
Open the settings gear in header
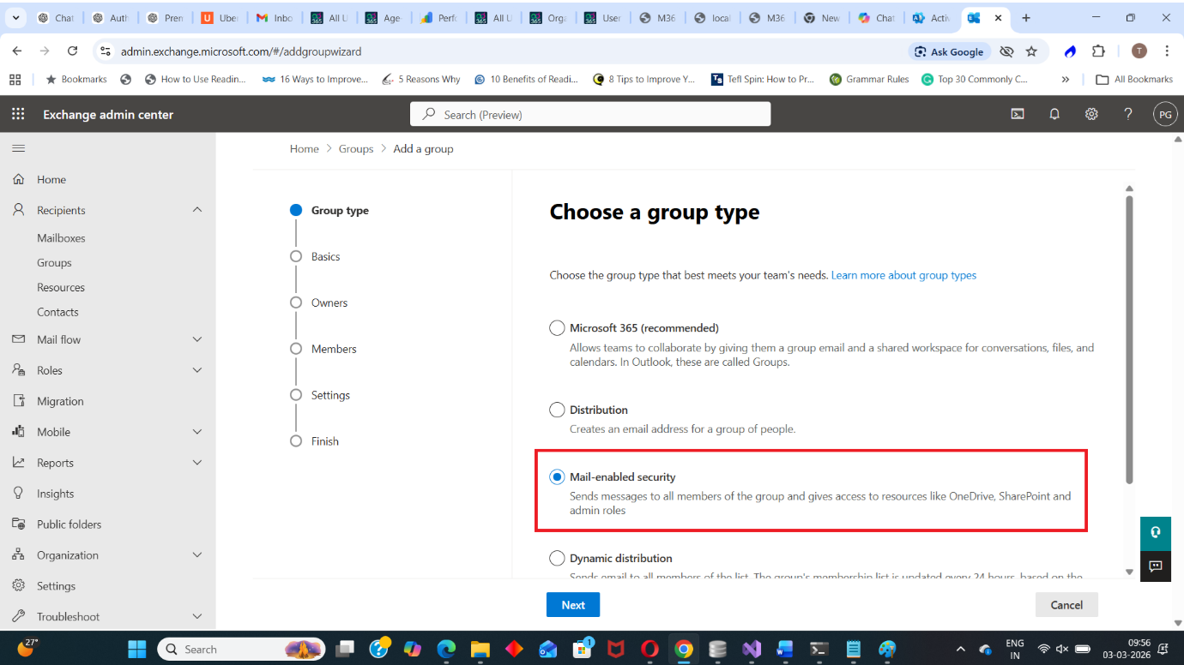pos(1091,114)
